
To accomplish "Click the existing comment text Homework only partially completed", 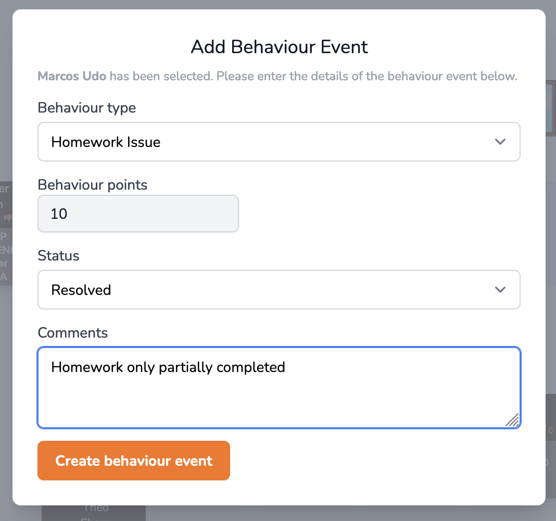I will tap(168, 367).
